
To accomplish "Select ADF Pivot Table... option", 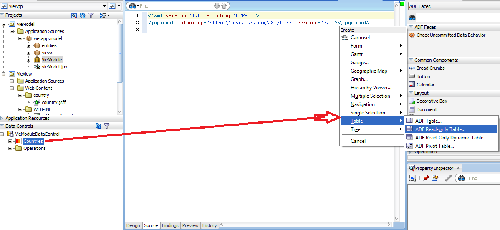I will click(451, 146).
